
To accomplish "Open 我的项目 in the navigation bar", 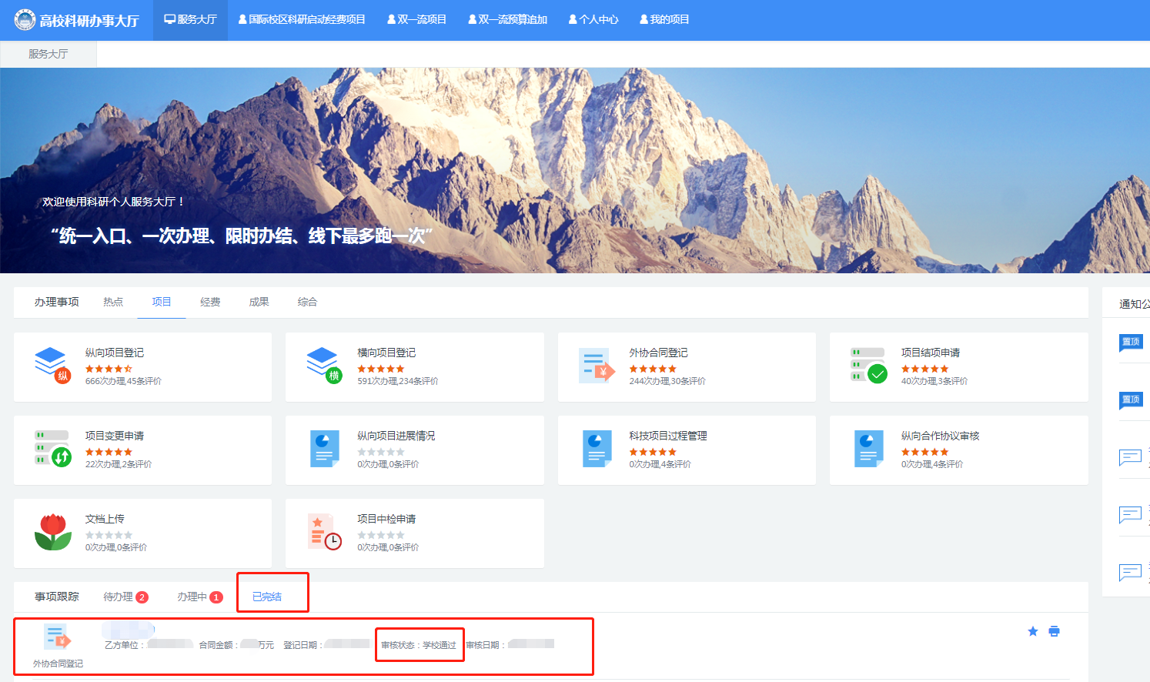I will click(x=664, y=19).
